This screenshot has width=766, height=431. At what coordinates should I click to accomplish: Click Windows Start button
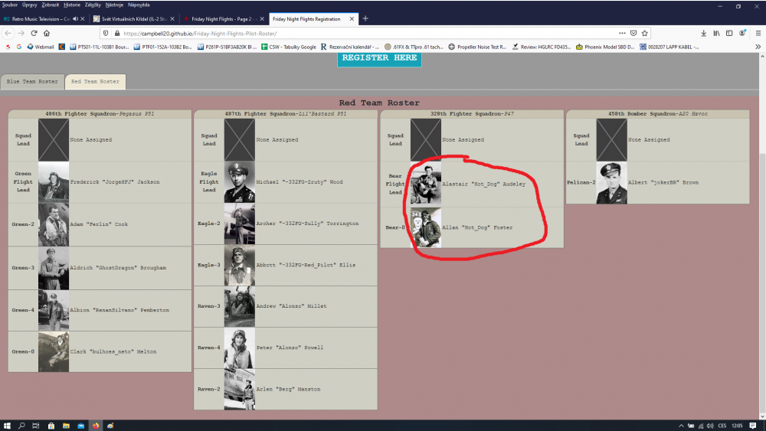tap(7, 425)
